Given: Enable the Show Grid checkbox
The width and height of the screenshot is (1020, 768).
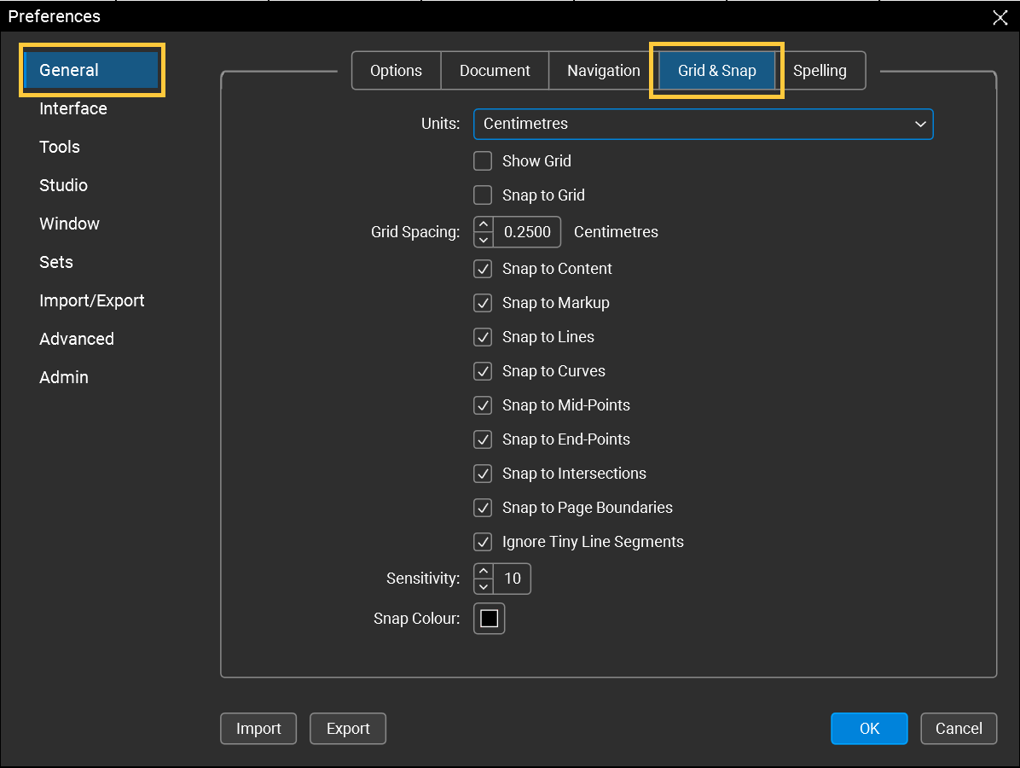Looking at the screenshot, I should pyautogui.click(x=483, y=160).
